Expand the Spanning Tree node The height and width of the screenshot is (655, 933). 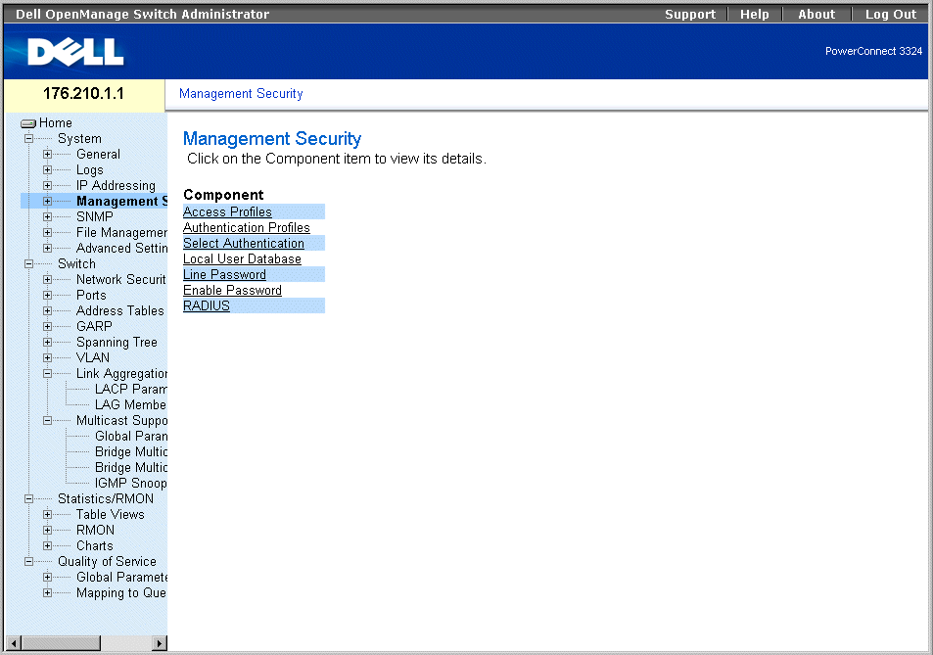coord(48,342)
